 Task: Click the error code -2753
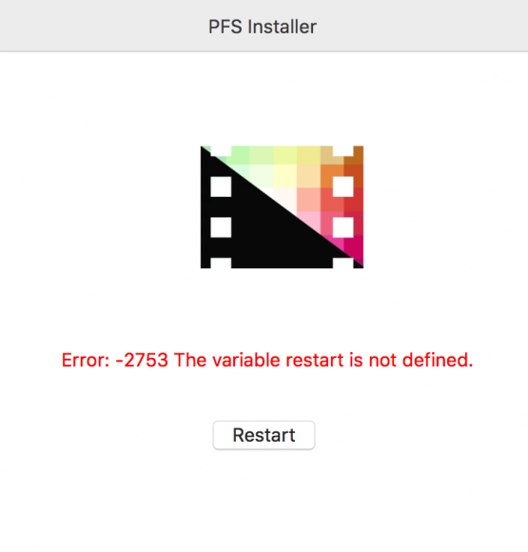(x=142, y=360)
